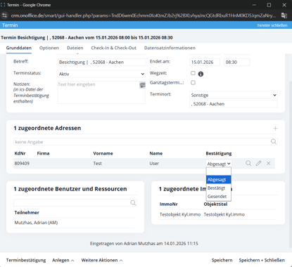Click the Fenster schließen link

pyautogui.click(x=272, y=25)
